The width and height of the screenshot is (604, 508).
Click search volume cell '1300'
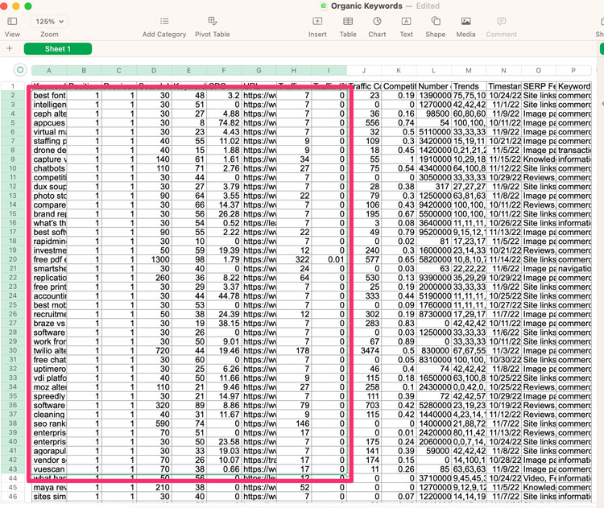click(x=154, y=259)
